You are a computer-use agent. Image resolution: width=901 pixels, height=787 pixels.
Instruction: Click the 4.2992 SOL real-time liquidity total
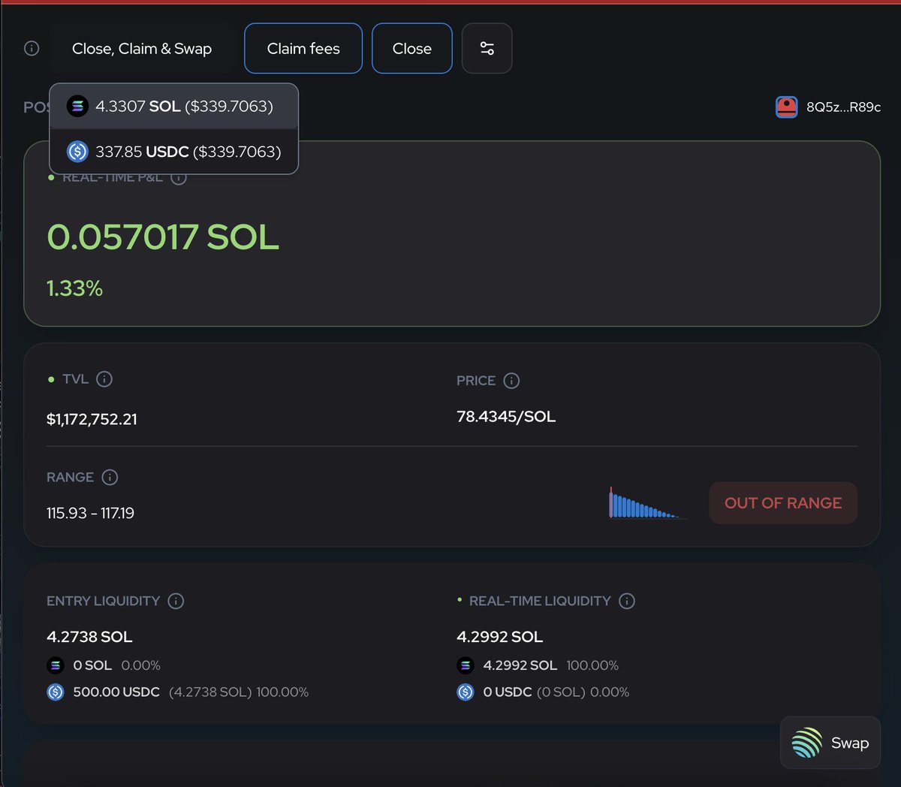(x=499, y=637)
